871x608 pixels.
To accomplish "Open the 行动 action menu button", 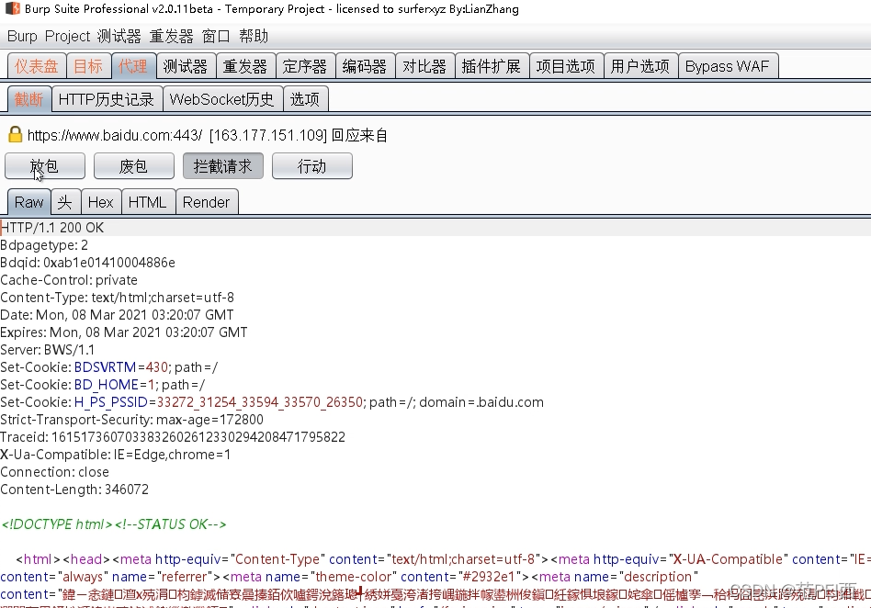I will (312, 166).
